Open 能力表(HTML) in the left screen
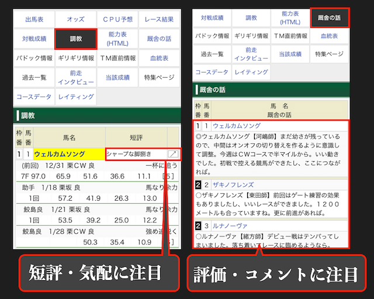 [117, 39]
